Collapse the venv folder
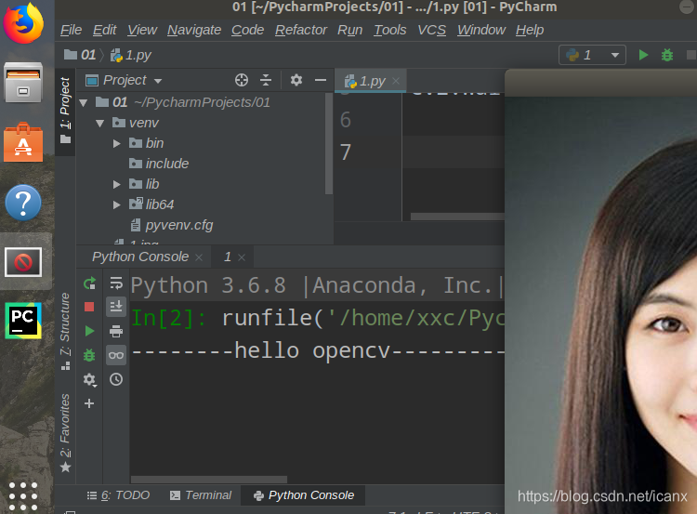The width and height of the screenshot is (697, 514). pyautogui.click(x=100, y=124)
